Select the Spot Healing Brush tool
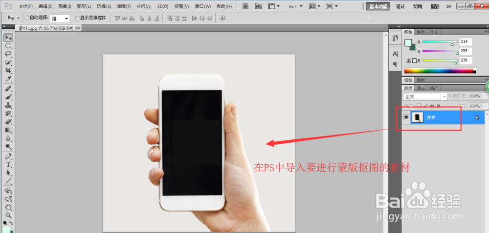Viewport: 489px width, 233px height. tap(8, 89)
